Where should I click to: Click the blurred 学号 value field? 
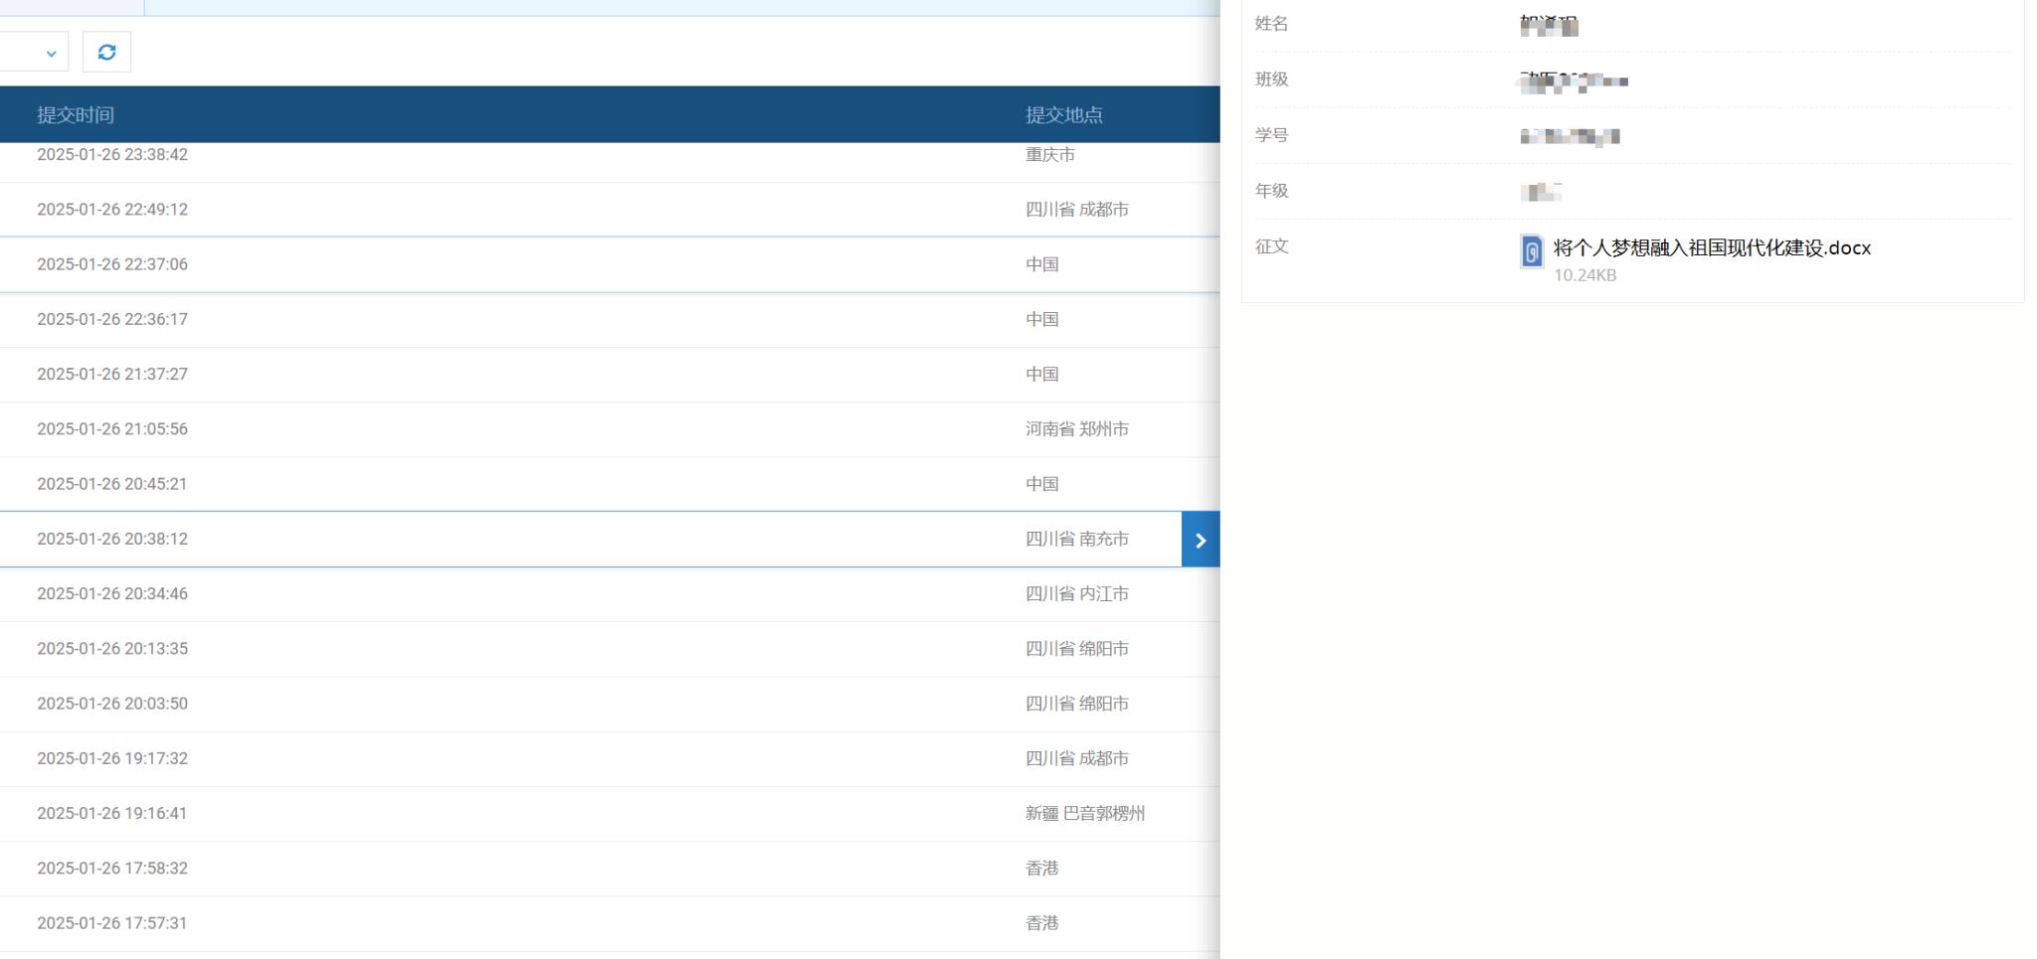pos(1570,136)
